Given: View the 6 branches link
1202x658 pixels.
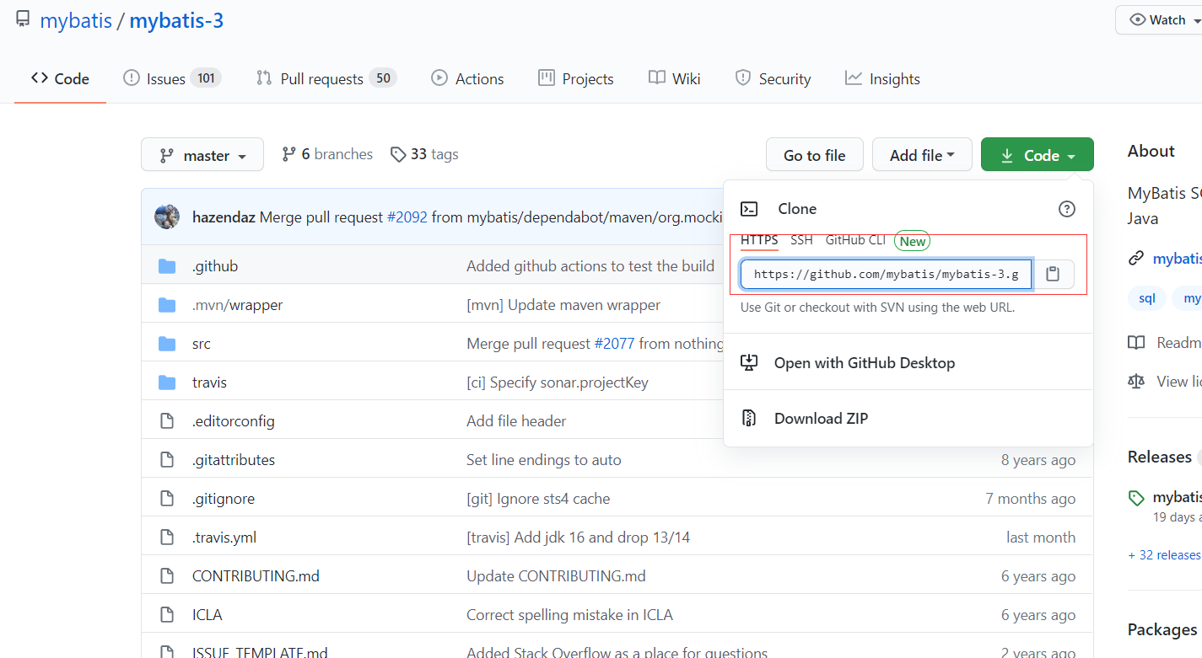Looking at the screenshot, I should pyautogui.click(x=327, y=154).
